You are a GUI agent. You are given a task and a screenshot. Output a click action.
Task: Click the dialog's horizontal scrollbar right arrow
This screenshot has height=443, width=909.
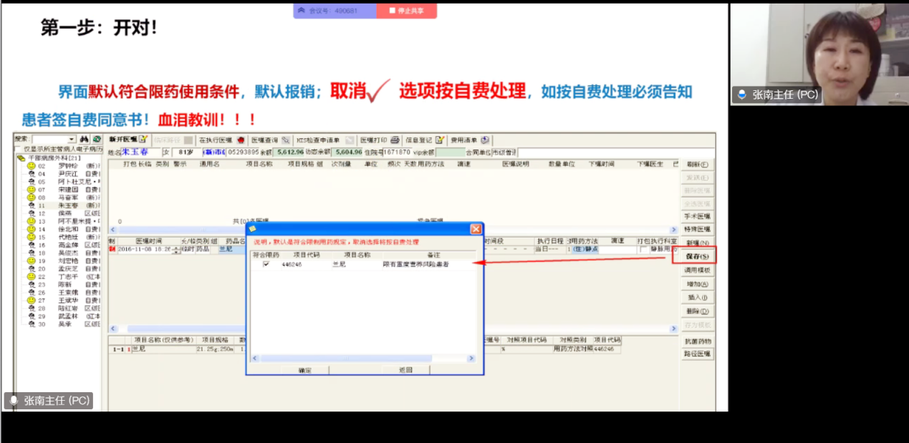[471, 358]
